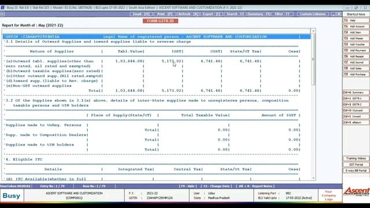Click the 3.1 Details of Outward Supplies heading

point(98,42)
